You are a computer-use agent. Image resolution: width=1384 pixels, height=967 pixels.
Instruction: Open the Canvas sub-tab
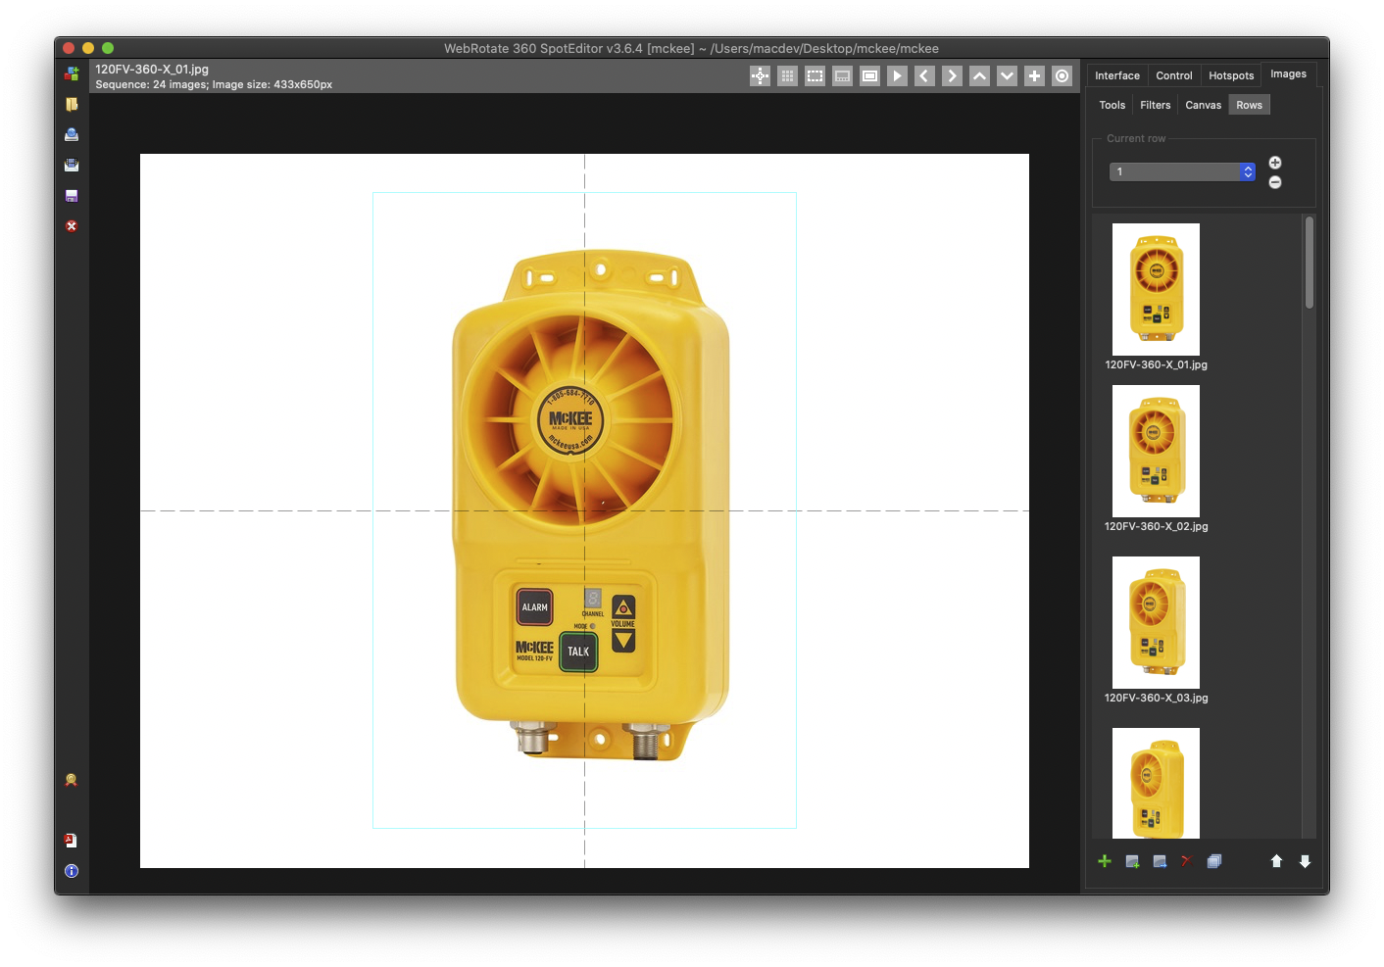(1203, 105)
